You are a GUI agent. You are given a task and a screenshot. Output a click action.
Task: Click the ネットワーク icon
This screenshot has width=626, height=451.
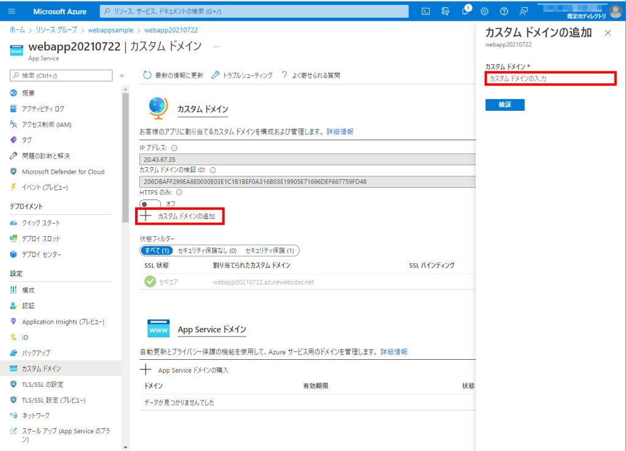pos(13,416)
